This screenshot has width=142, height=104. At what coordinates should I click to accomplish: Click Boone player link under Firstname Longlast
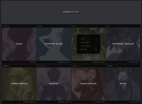click(137, 62)
